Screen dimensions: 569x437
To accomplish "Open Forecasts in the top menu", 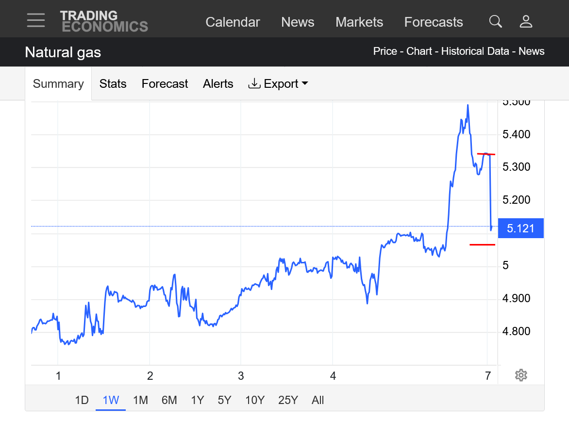I will 434,22.
